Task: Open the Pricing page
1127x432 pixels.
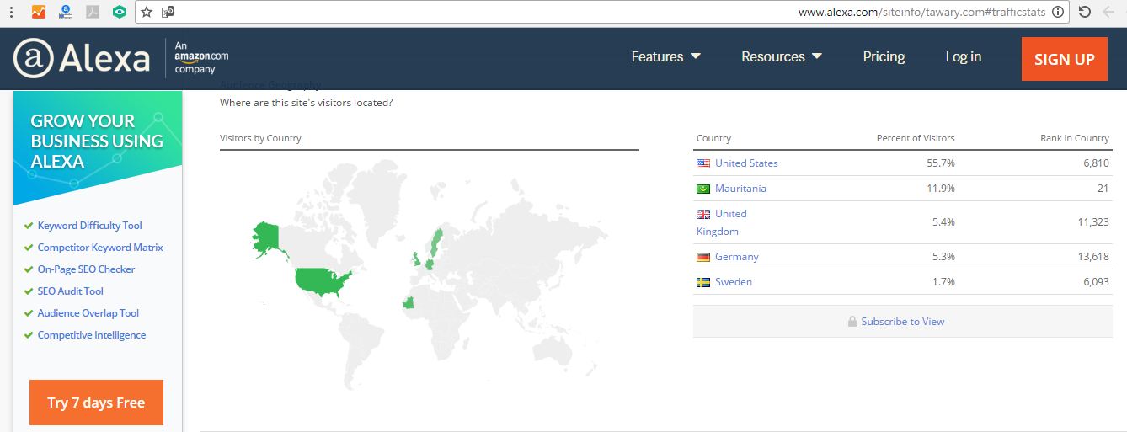Action: (884, 56)
